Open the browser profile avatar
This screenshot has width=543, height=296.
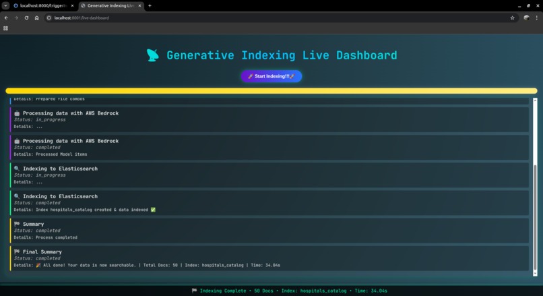point(526,18)
